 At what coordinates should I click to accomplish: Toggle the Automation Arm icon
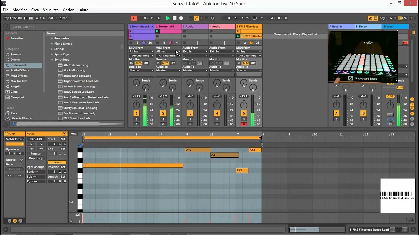point(196,18)
